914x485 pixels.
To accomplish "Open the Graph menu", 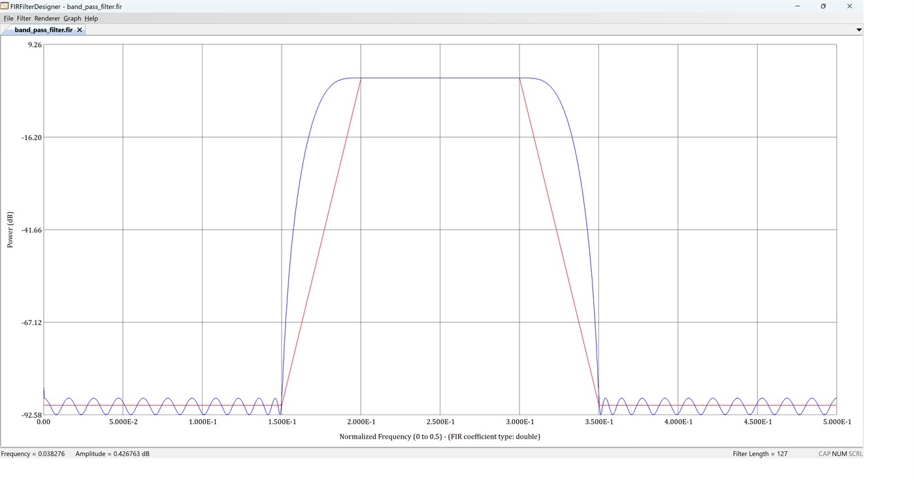I will pyautogui.click(x=72, y=18).
